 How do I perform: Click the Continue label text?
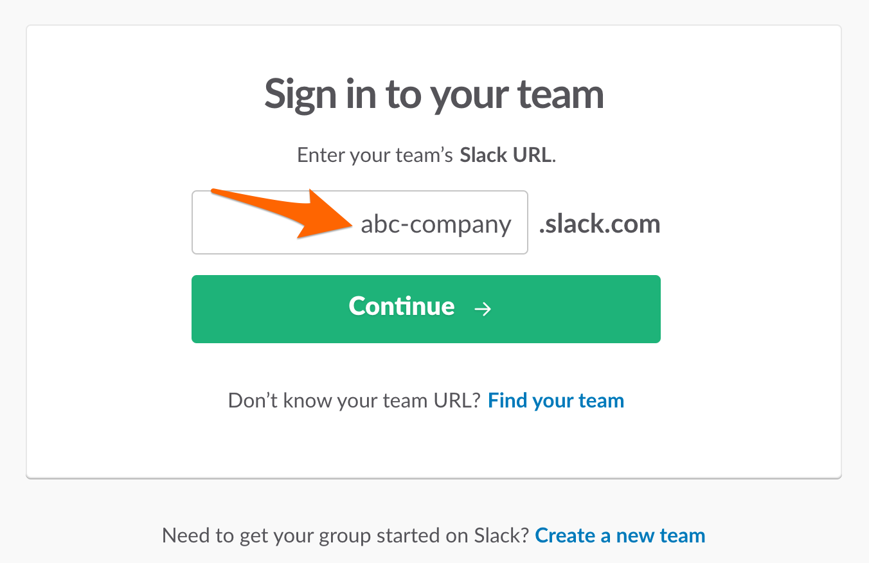pos(401,307)
